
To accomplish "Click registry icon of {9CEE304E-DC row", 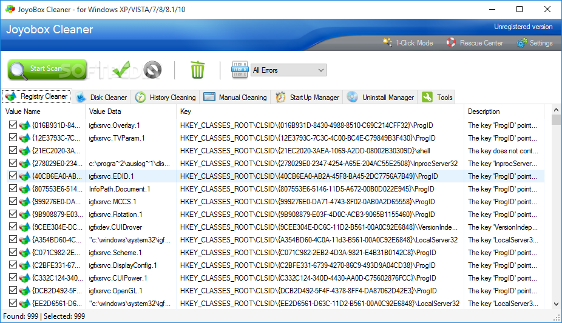I will tap(24, 227).
